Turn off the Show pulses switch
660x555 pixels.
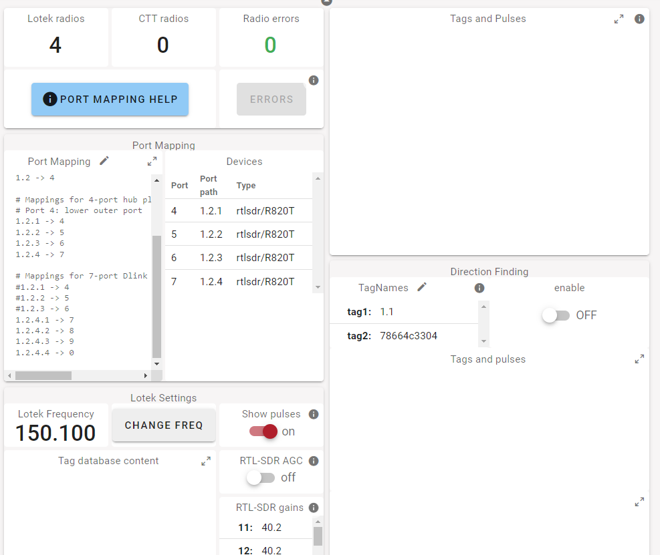click(263, 431)
